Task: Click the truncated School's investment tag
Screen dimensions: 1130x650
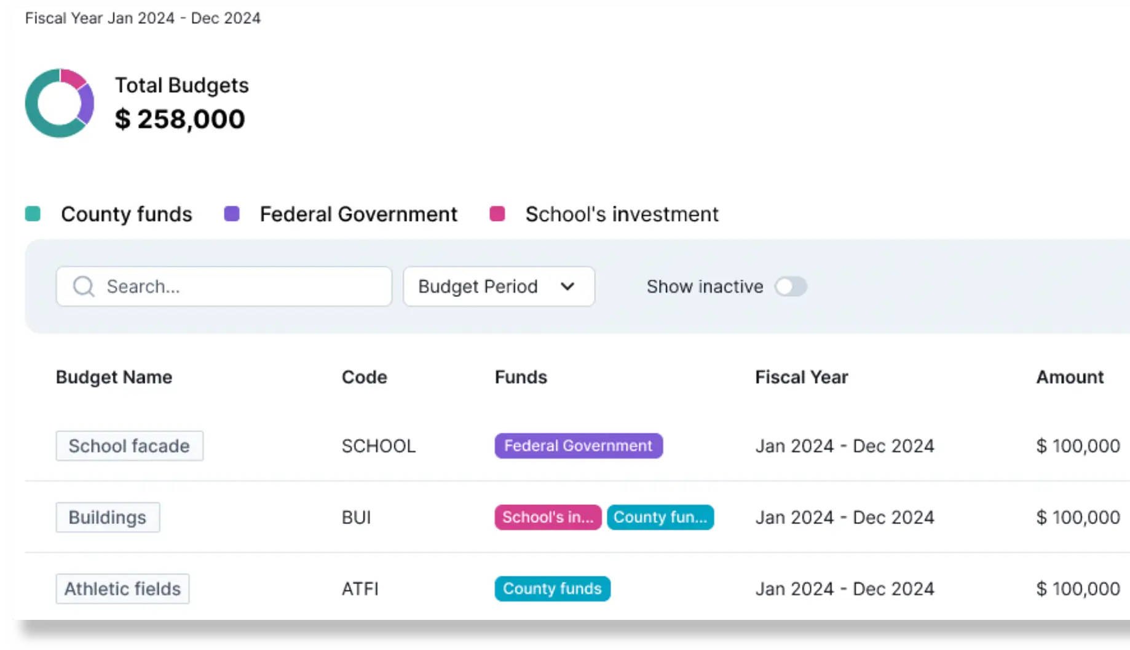Action: pyautogui.click(x=547, y=517)
